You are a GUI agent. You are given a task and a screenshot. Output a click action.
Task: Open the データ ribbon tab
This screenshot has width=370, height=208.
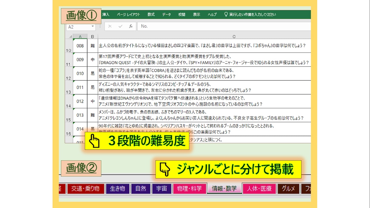click(166, 15)
